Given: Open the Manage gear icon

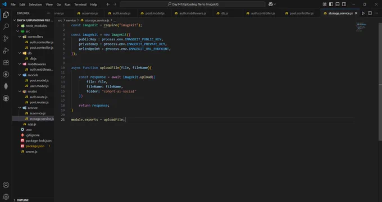Looking at the screenshot, I should (x=6, y=196).
